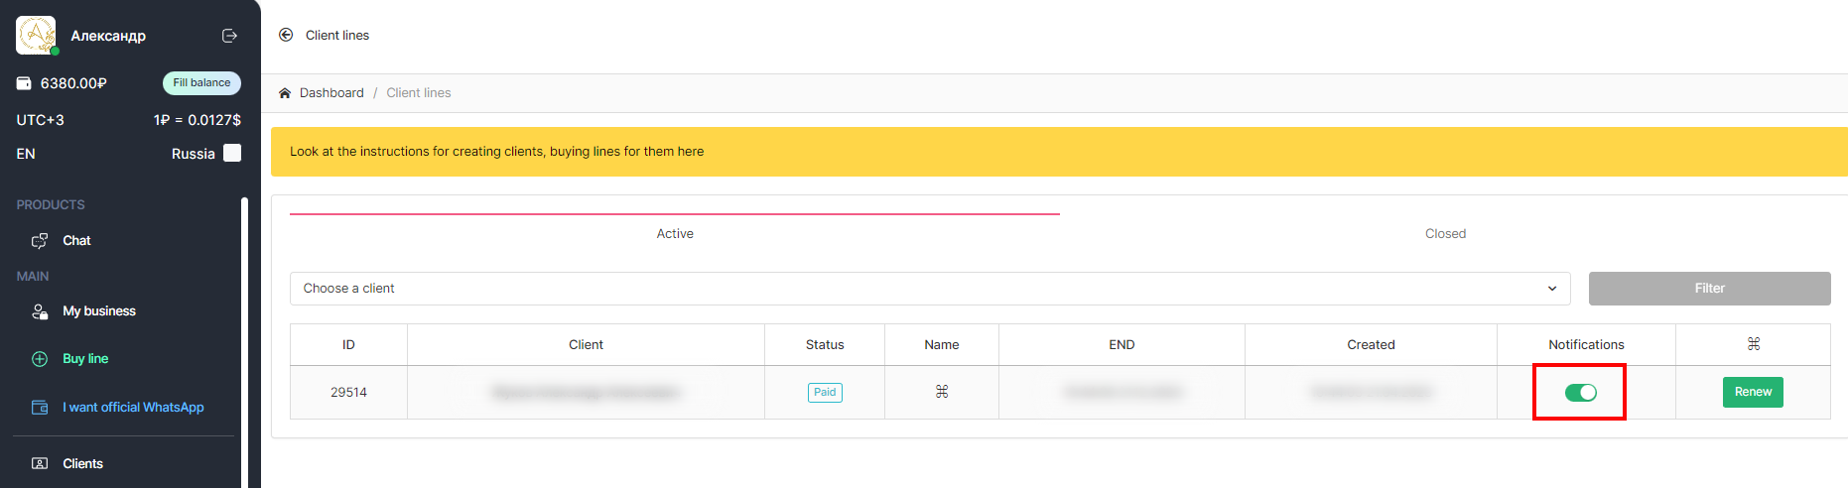1848x488 pixels.
Task: Open the Choose a client dropdown
Action: click(929, 289)
